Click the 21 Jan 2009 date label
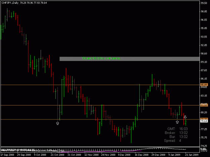210x157 pixels. pyautogui.click(x=192, y=155)
